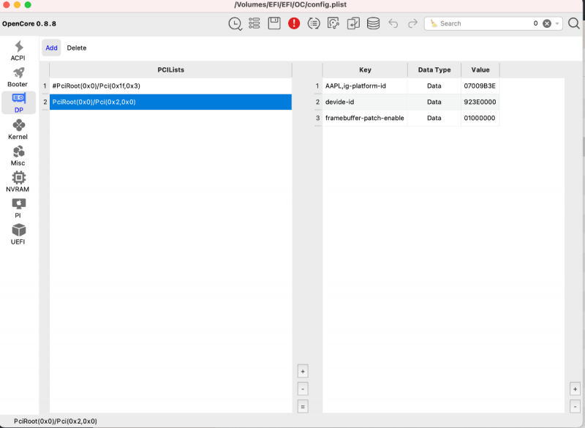Screen dimensions: 585x428
Task: Clear the search field with X
Action: (x=547, y=23)
